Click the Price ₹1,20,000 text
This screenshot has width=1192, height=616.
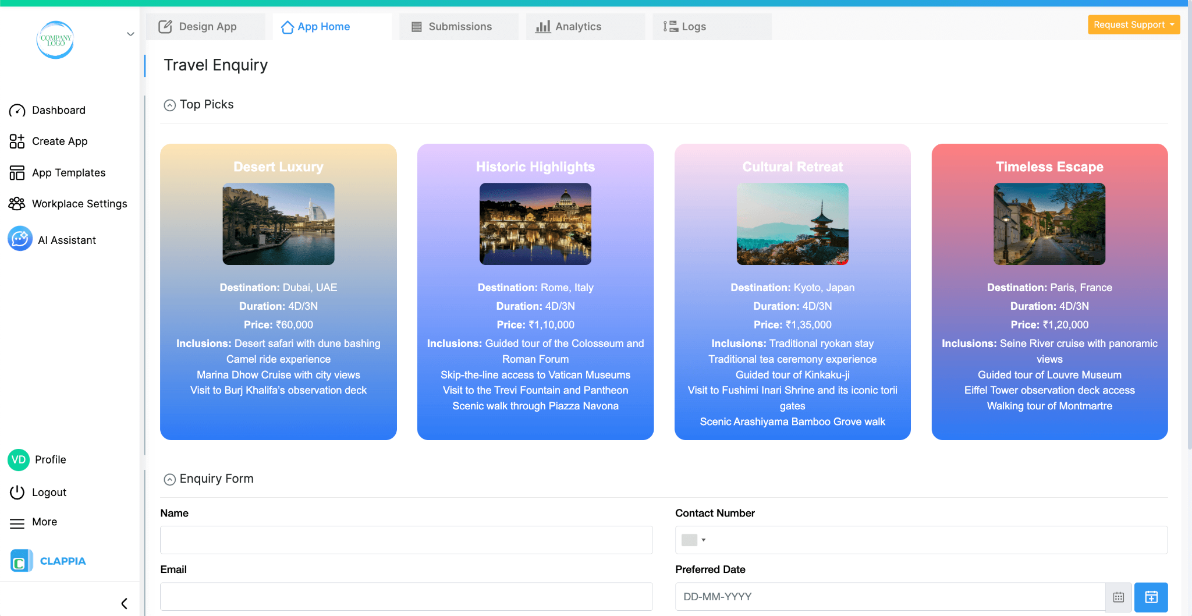(1049, 325)
